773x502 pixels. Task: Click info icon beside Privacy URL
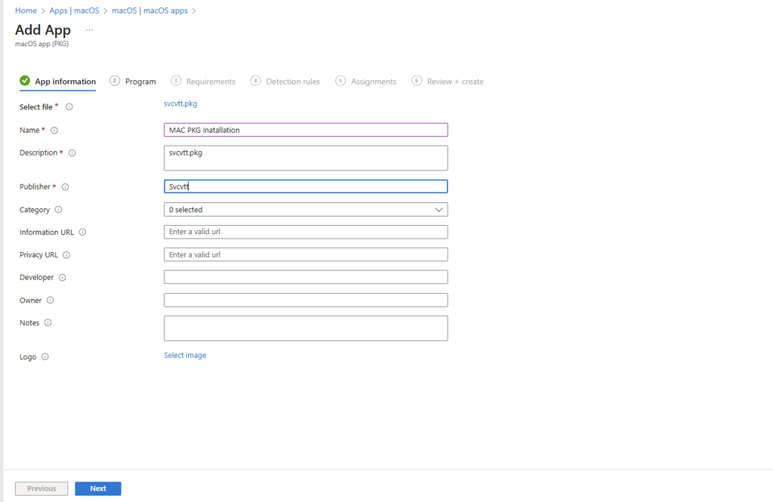coord(66,255)
